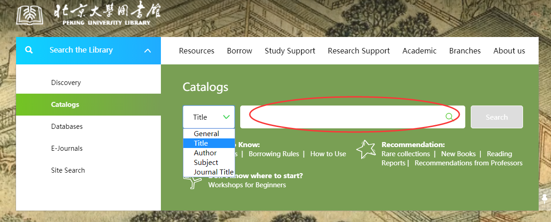Click the star icon next to Recommendation
The image size is (551, 222).
pos(366,149)
